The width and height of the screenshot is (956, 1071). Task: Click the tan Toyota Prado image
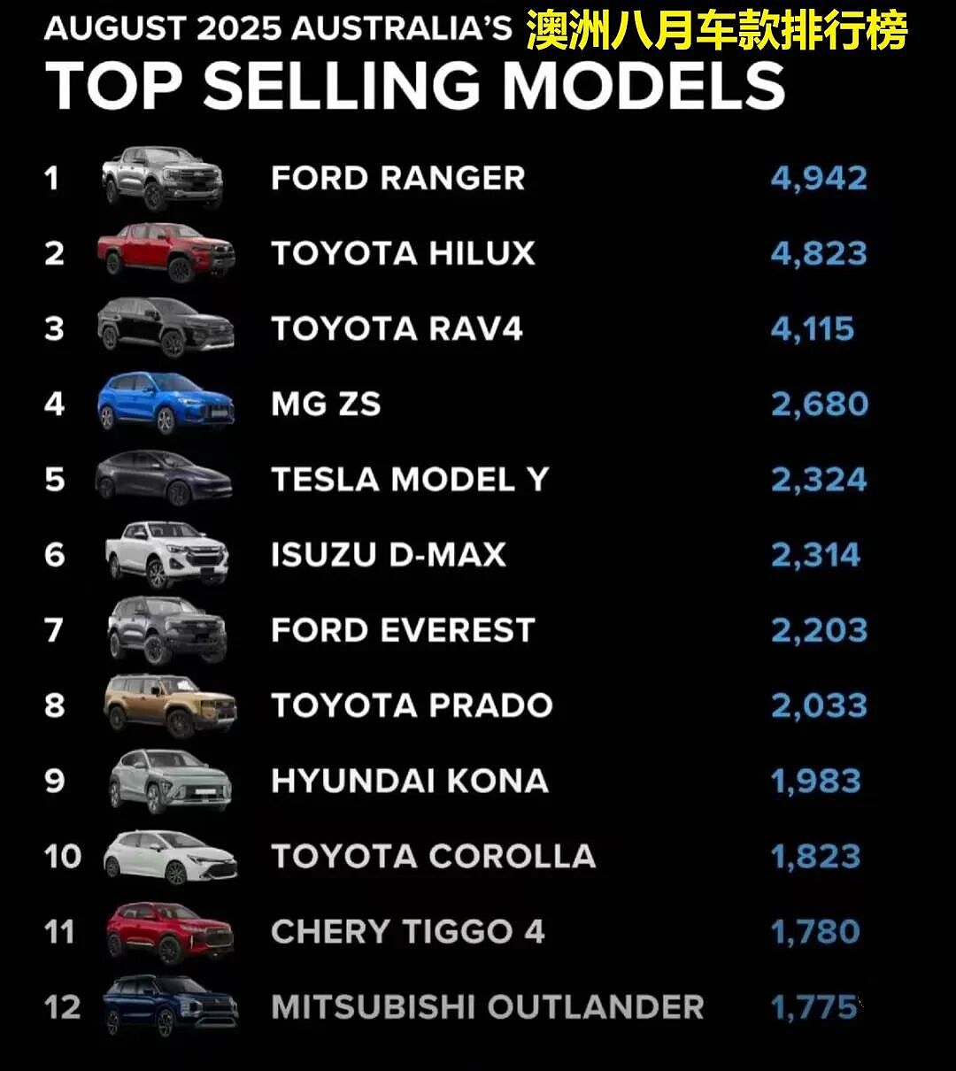(170, 705)
